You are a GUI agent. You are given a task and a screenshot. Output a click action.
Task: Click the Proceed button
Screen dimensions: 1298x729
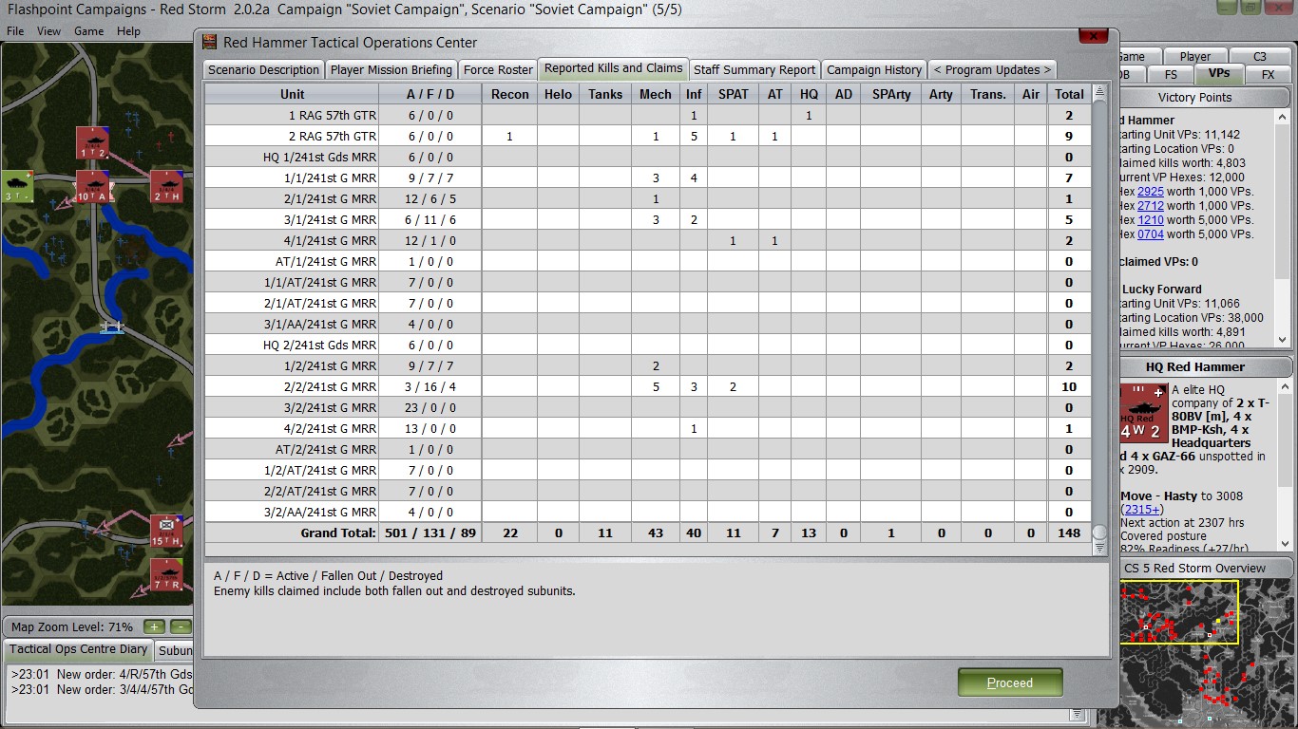[x=1010, y=682]
